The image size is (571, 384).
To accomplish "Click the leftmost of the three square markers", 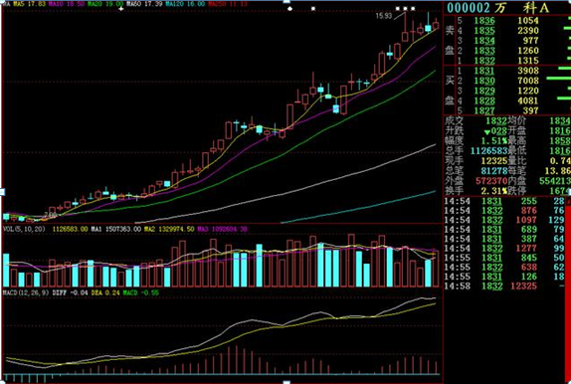I will [x=398, y=8].
